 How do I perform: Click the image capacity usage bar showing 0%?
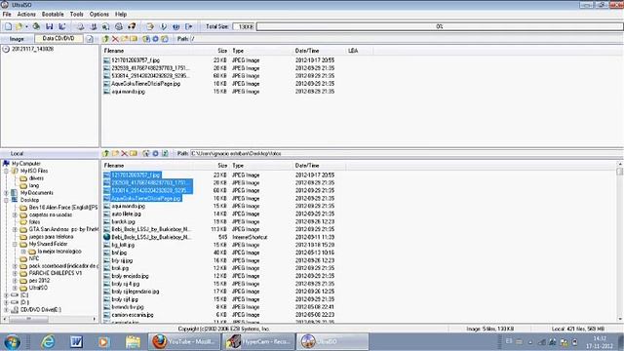(x=440, y=26)
